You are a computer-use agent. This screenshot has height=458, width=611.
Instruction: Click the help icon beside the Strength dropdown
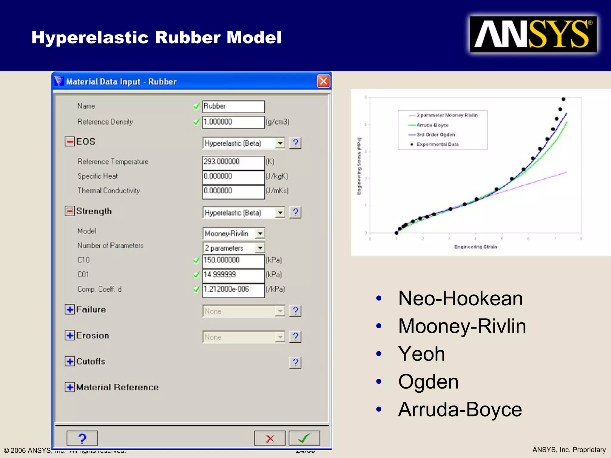click(295, 213)
